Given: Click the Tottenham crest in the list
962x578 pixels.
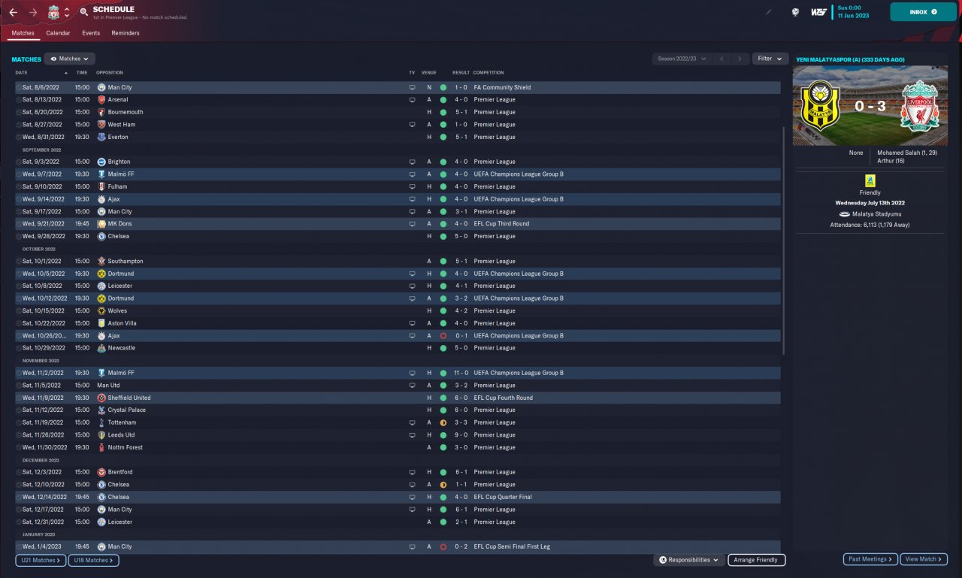Looking at the screenshot, I should point(101,422).
